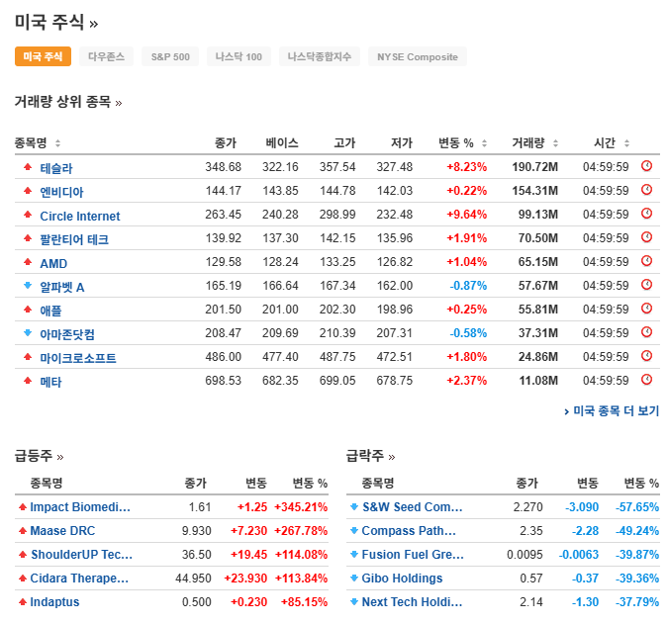The height and width of the screenshot is (624, 668).
Task: Open the 애플 stock page
Action: tap(50, 311)
